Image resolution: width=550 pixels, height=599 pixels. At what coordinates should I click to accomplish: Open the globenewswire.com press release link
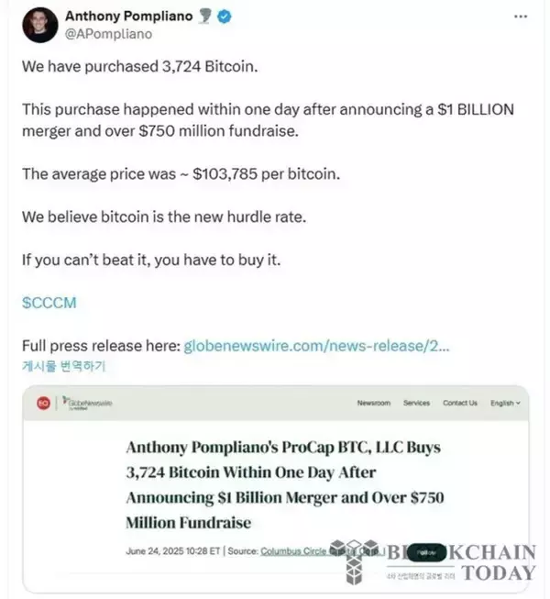317,347
